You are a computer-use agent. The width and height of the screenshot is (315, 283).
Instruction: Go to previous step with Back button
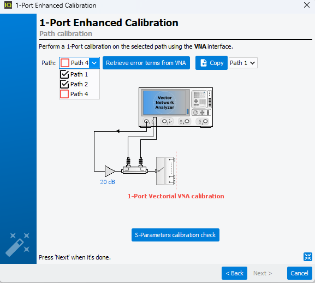click(x=234, y=273)
